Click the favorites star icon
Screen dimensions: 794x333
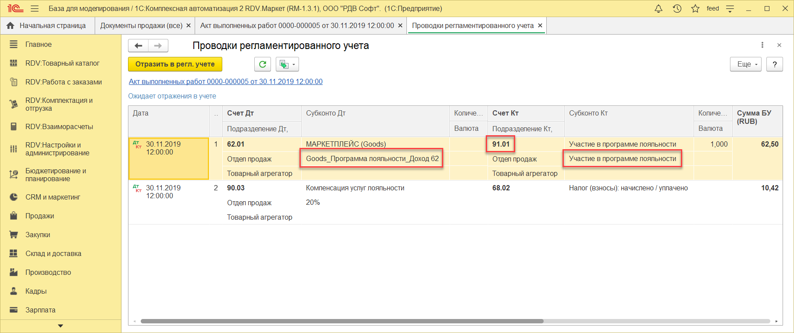(695, 9)
